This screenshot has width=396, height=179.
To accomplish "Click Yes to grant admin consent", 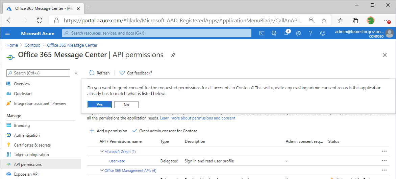I will 100,105.
